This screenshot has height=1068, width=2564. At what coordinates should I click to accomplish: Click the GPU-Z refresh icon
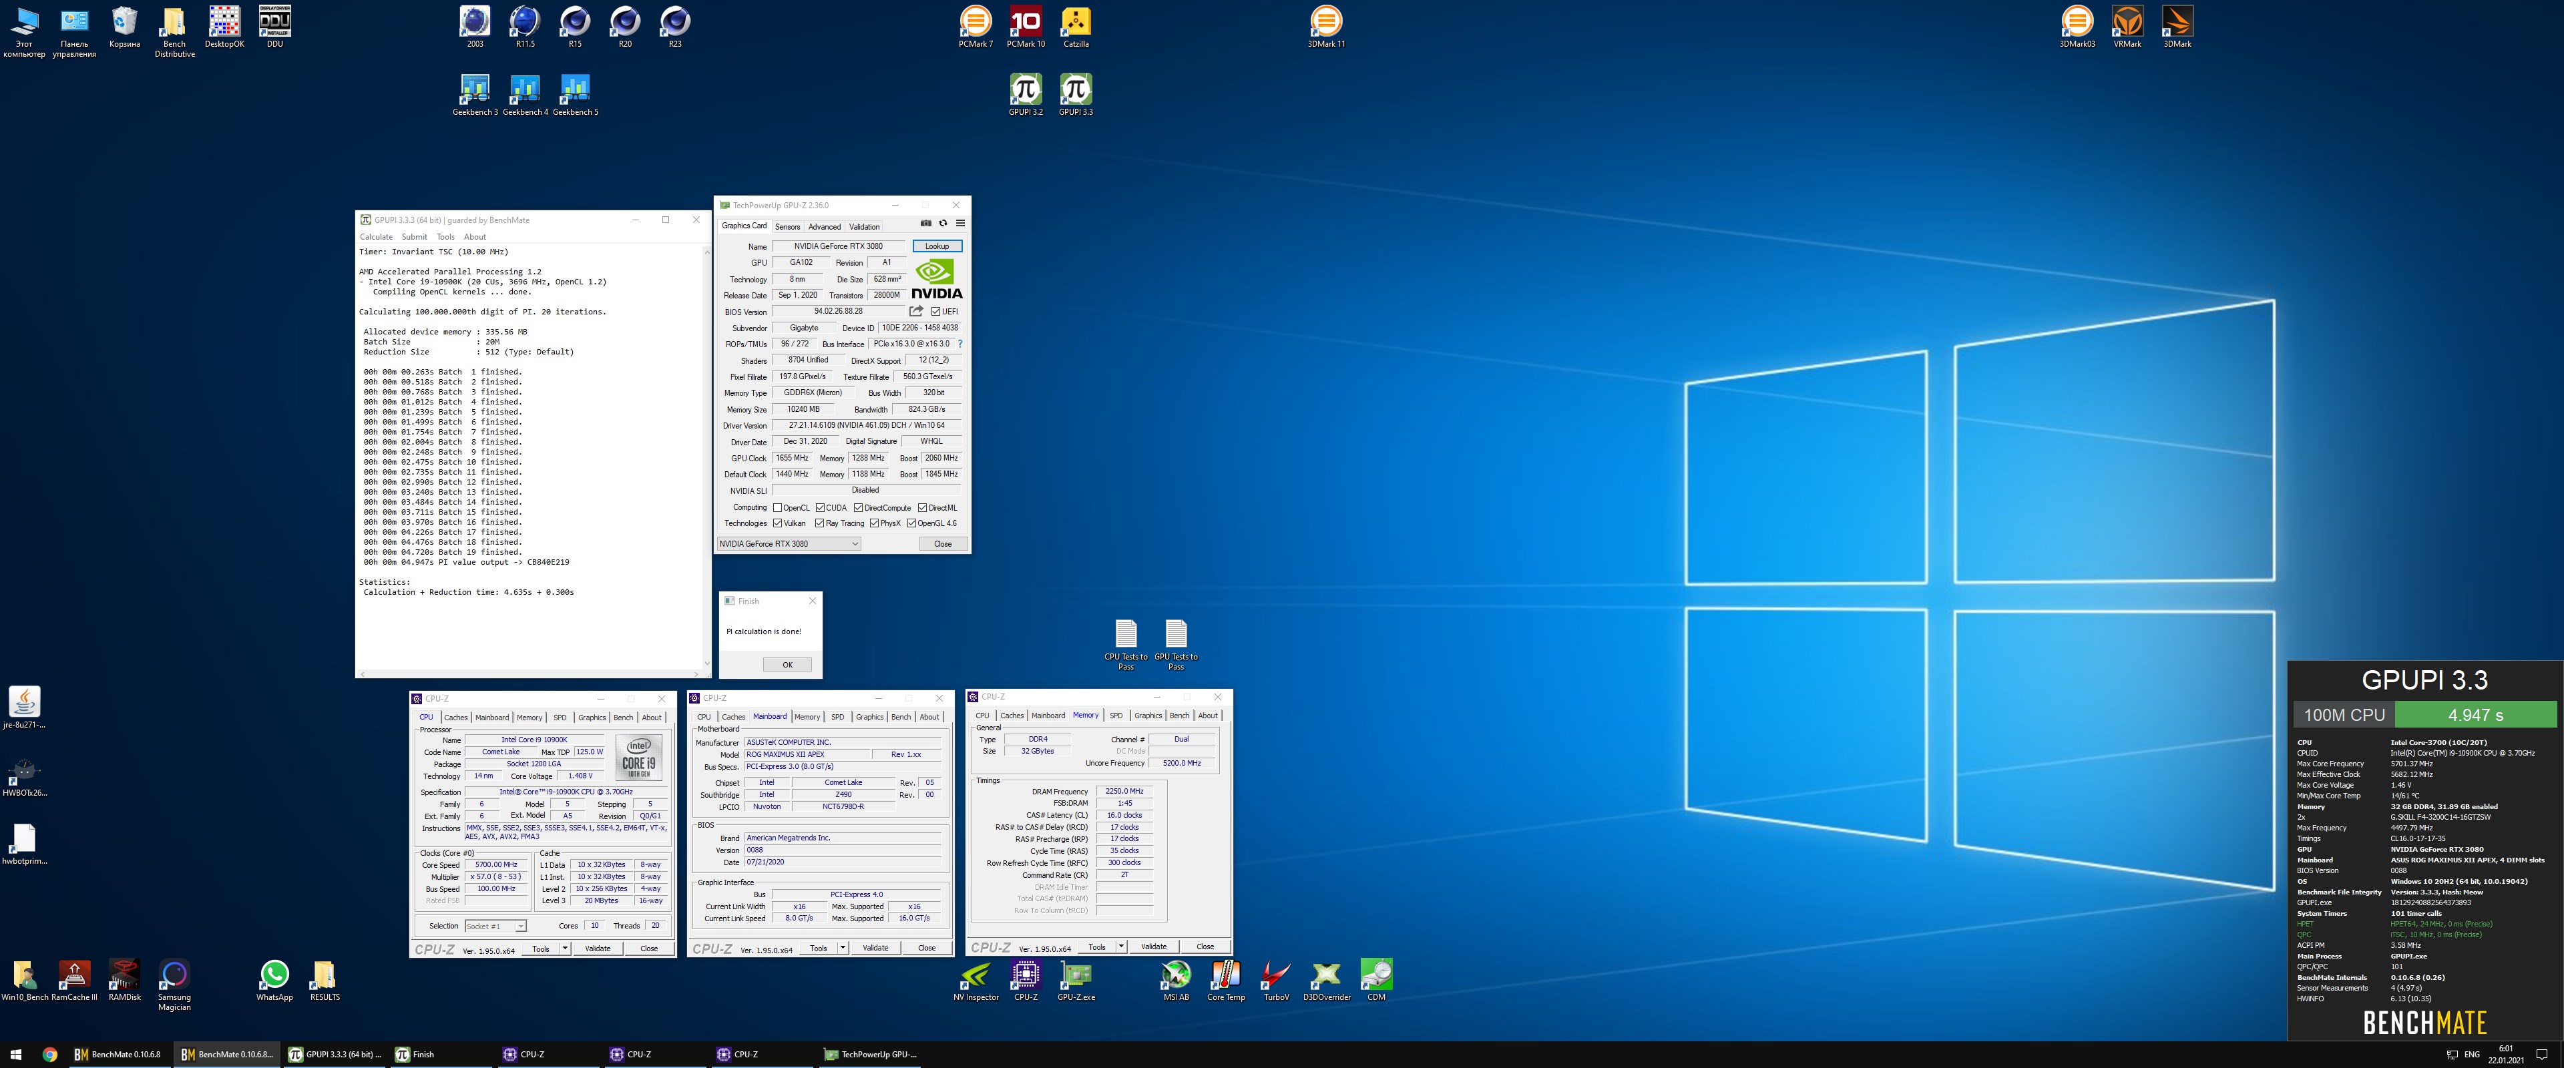pyautogui.click(x=943, y=224)
